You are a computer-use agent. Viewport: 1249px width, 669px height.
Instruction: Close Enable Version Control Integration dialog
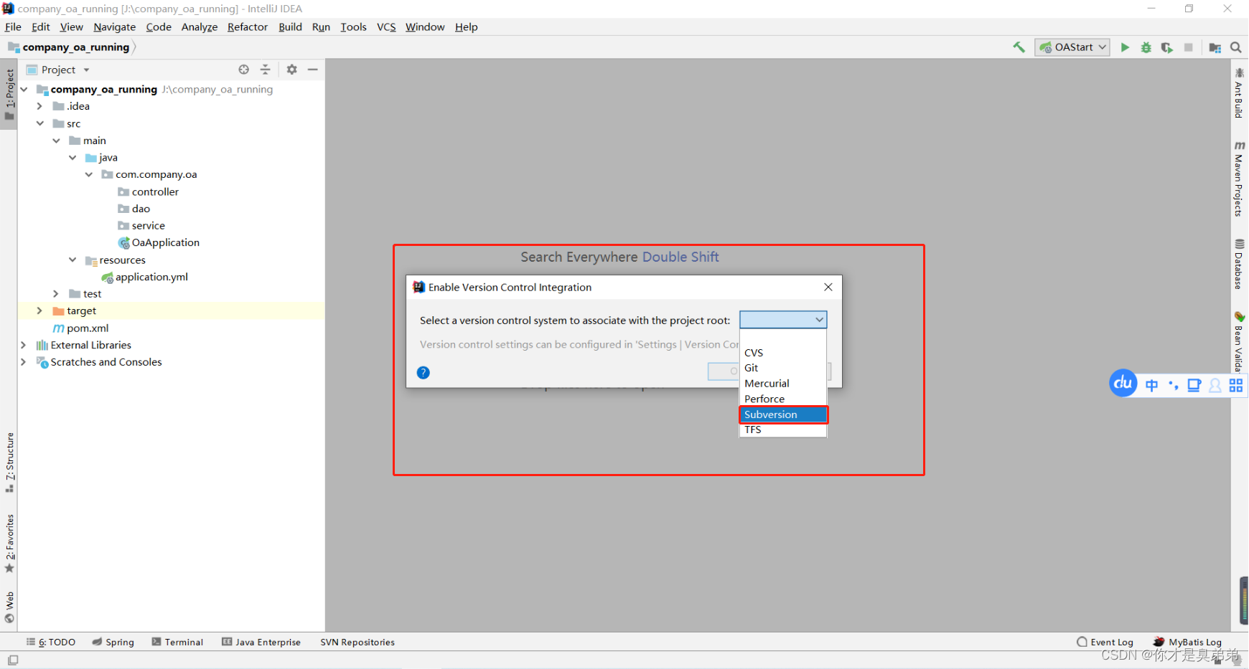coord(828,287)
